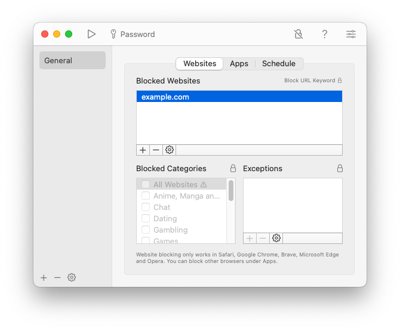
Task: Click the lock icon beside Exceptions
Action: tap(340, 169)
